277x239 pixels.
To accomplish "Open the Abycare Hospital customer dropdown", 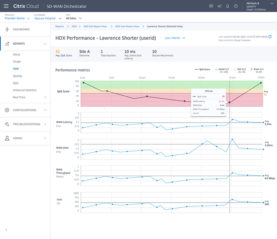I will [x=48, y=18].
